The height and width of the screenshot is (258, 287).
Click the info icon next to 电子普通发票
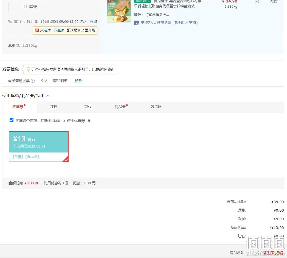tap(33, 81)
